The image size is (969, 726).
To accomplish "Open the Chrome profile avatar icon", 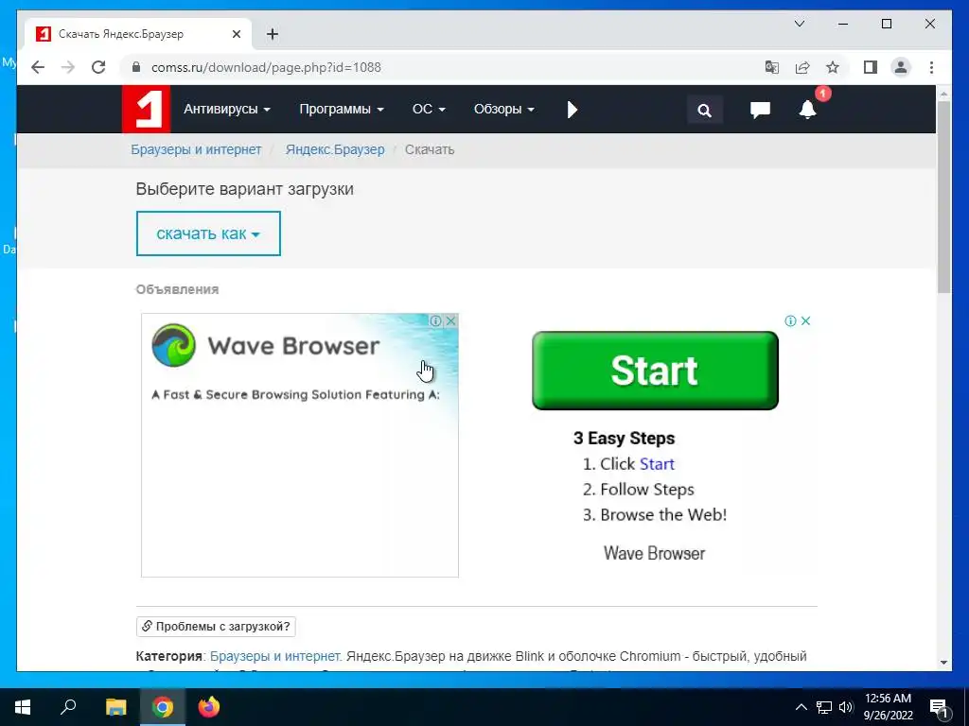I will point(901,67).
